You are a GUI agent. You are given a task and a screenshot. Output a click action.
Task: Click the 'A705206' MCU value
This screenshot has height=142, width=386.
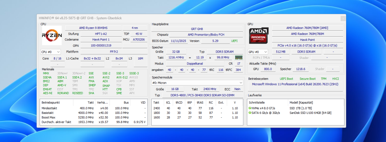pos(139,39)
